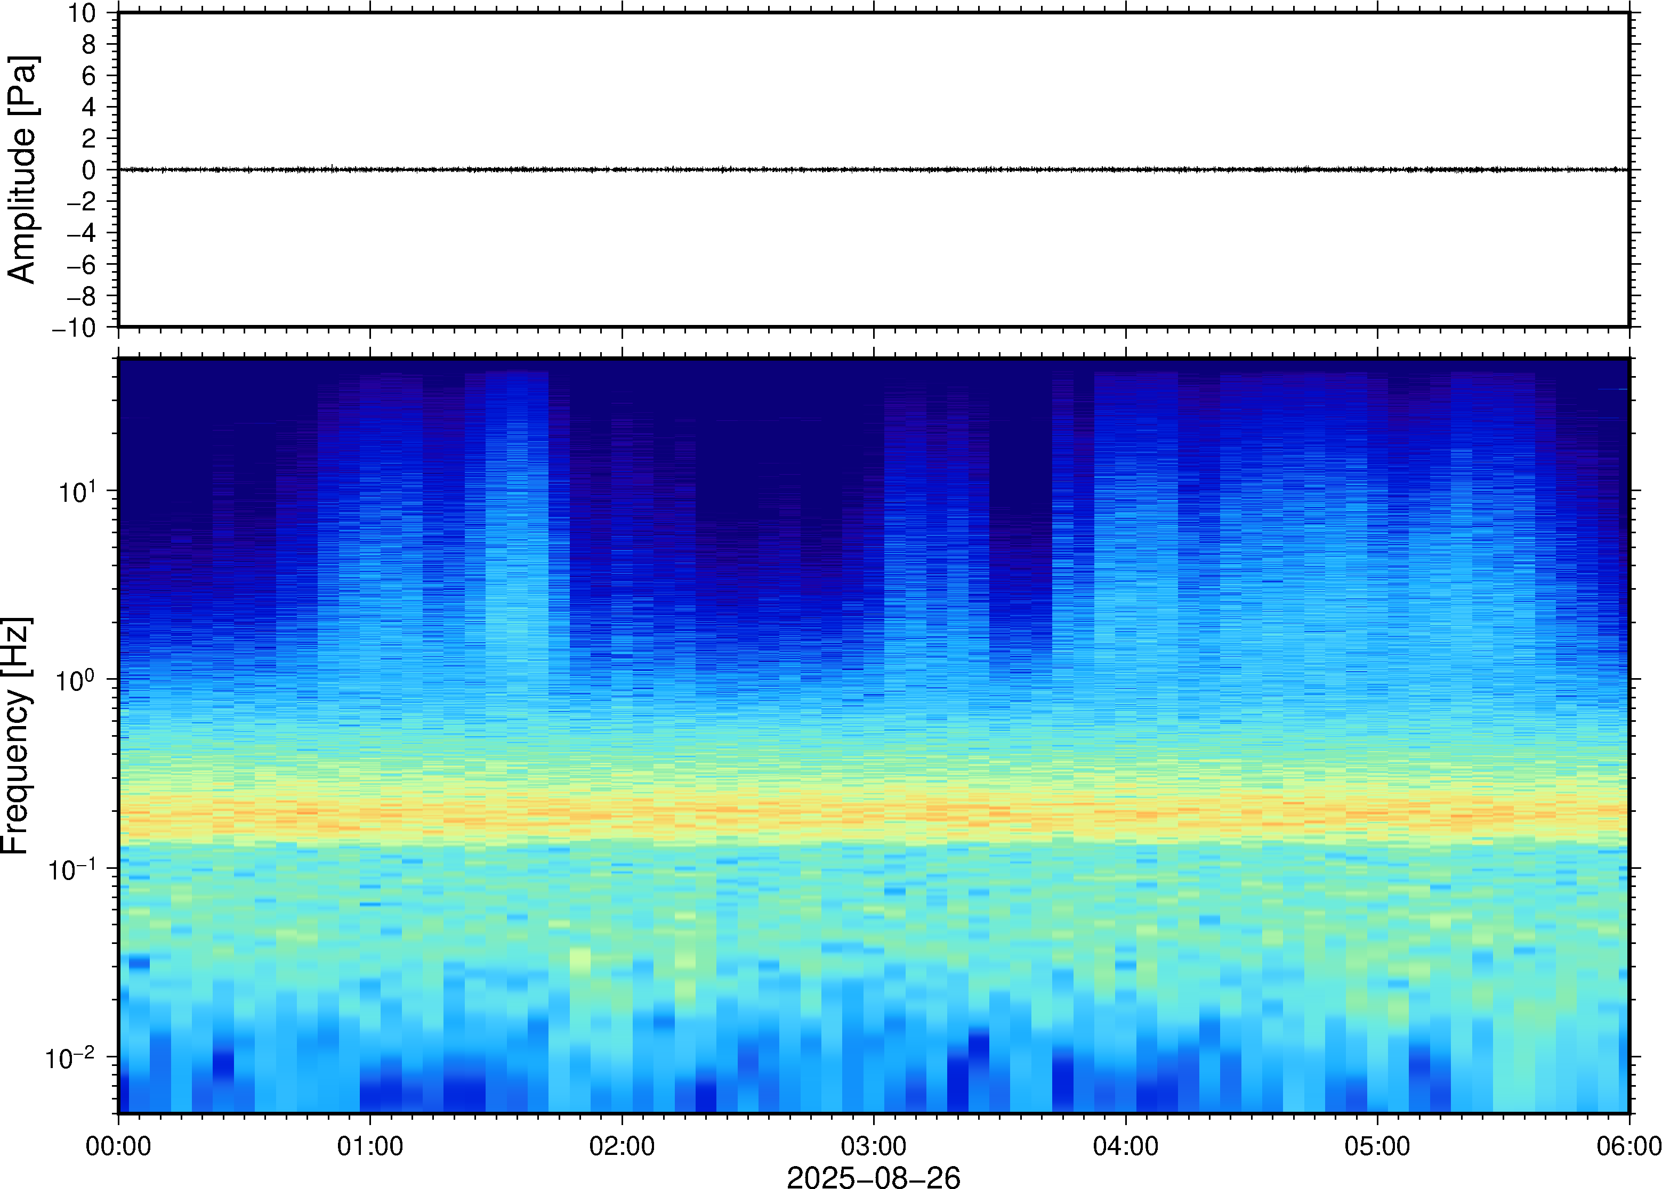Image resolution: width=1662 pixels, height=1189 pixels.
Task: Click the amplitude tick label -4
Action: coord(82,233)
